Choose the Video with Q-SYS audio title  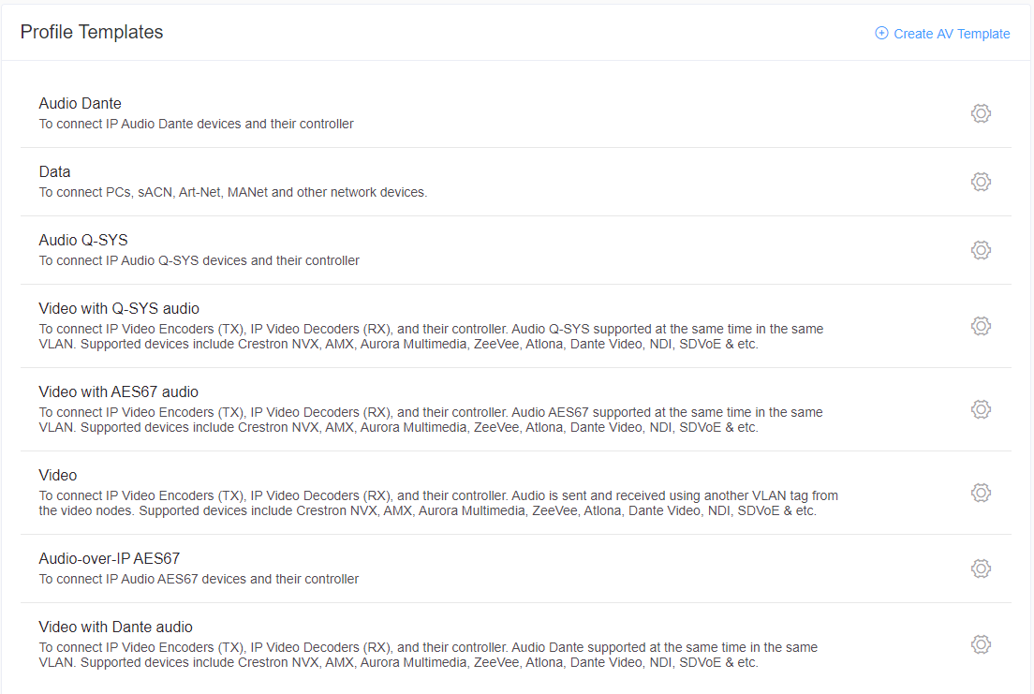pos(119,309)
